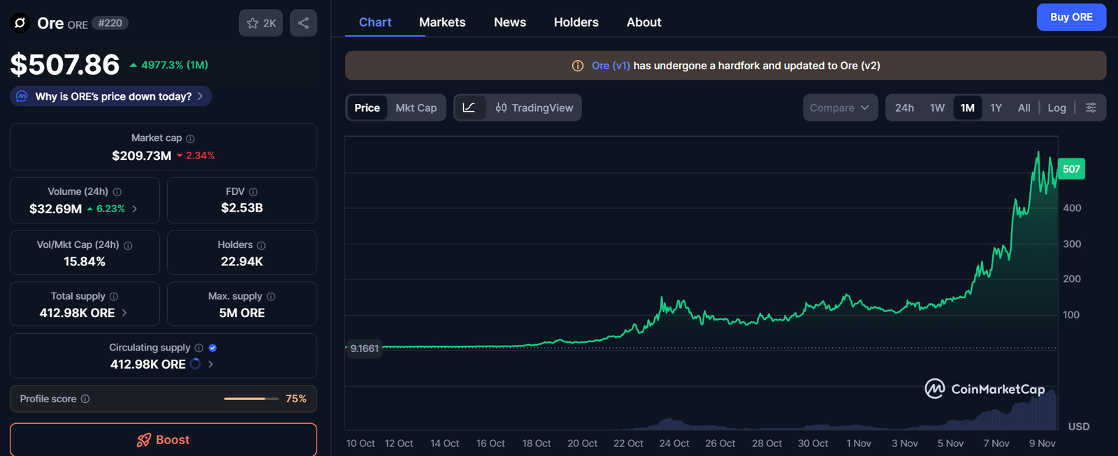Open the Markets tab

(442, 22)
